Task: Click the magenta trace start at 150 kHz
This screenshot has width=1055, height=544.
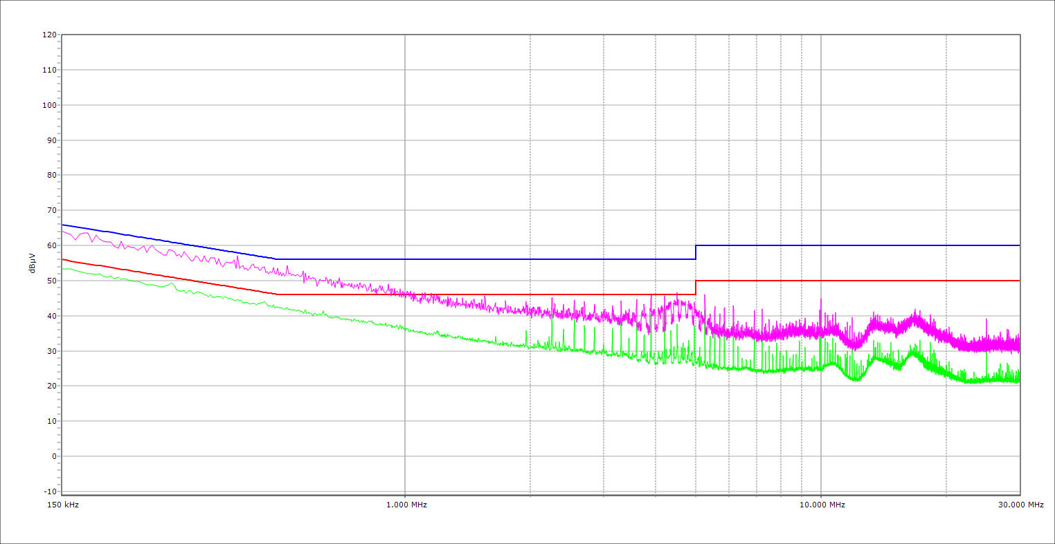Action: (63, 231)
